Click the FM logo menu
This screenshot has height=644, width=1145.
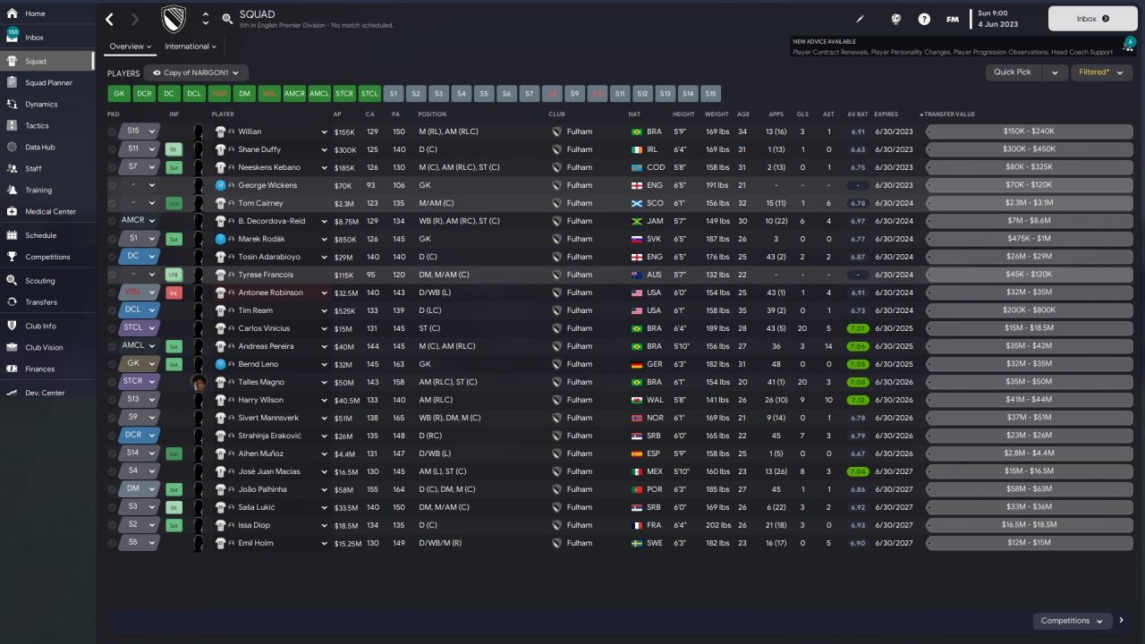(953, 19)
